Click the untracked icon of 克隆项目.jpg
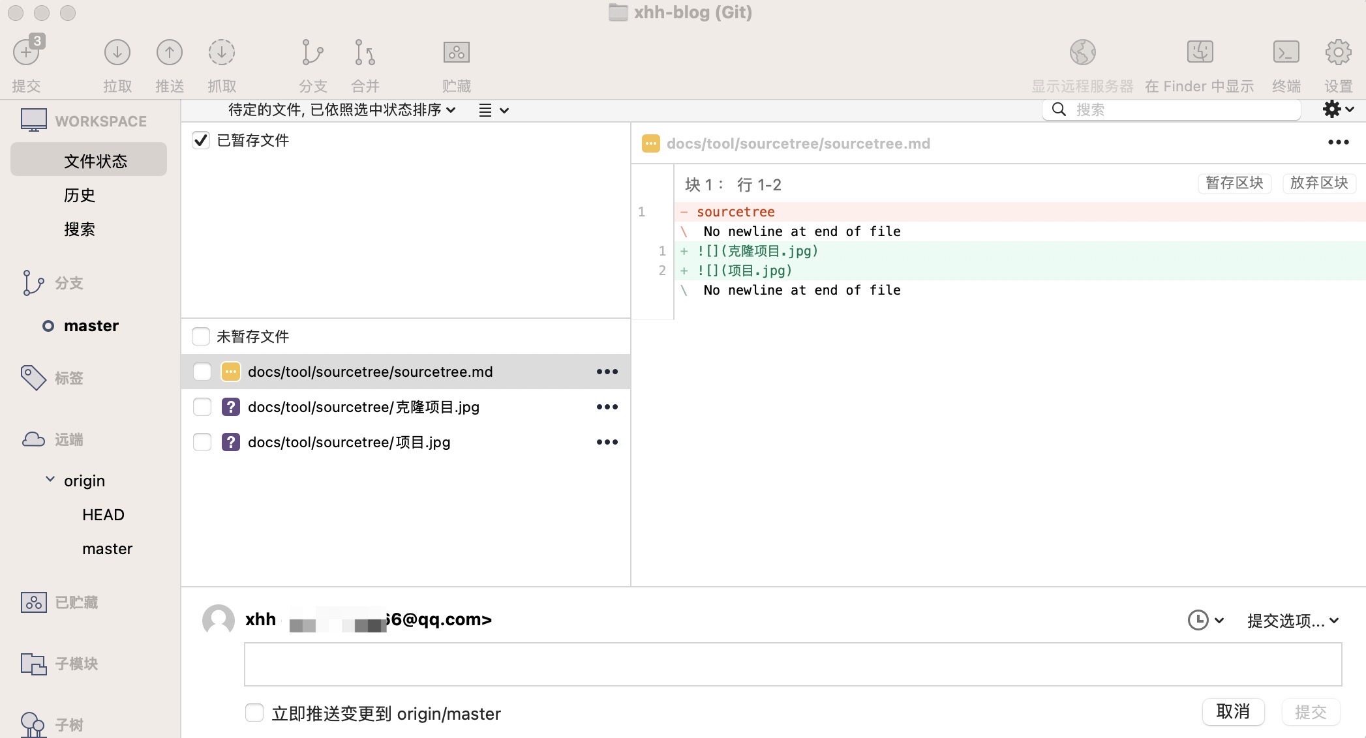The image size is (1366, 738). [230, 407]
